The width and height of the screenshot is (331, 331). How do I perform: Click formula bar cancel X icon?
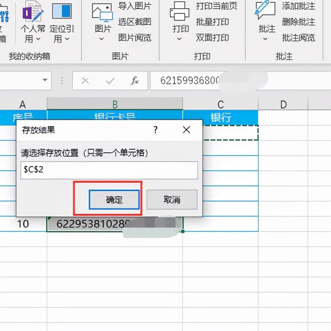click(86, 81)
